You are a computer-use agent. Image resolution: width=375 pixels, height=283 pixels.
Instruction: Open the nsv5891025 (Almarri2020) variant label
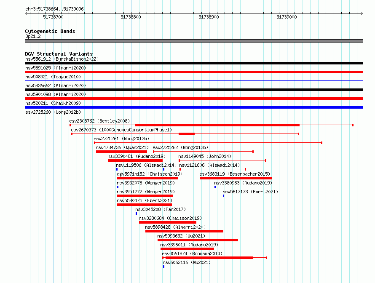56,68
